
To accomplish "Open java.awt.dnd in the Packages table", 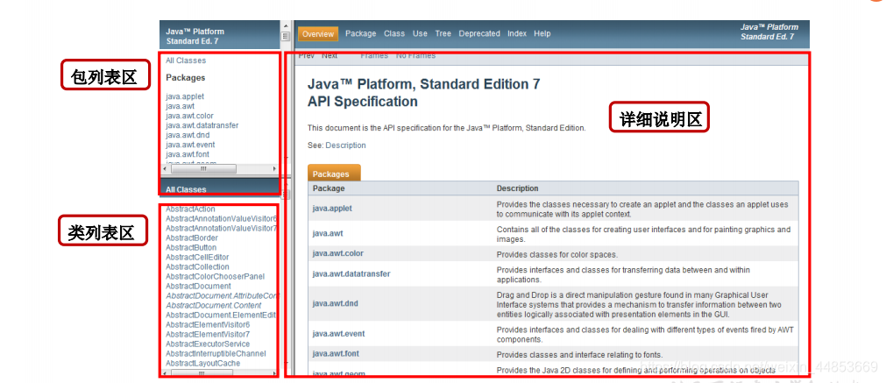I will tap(335, 303).
